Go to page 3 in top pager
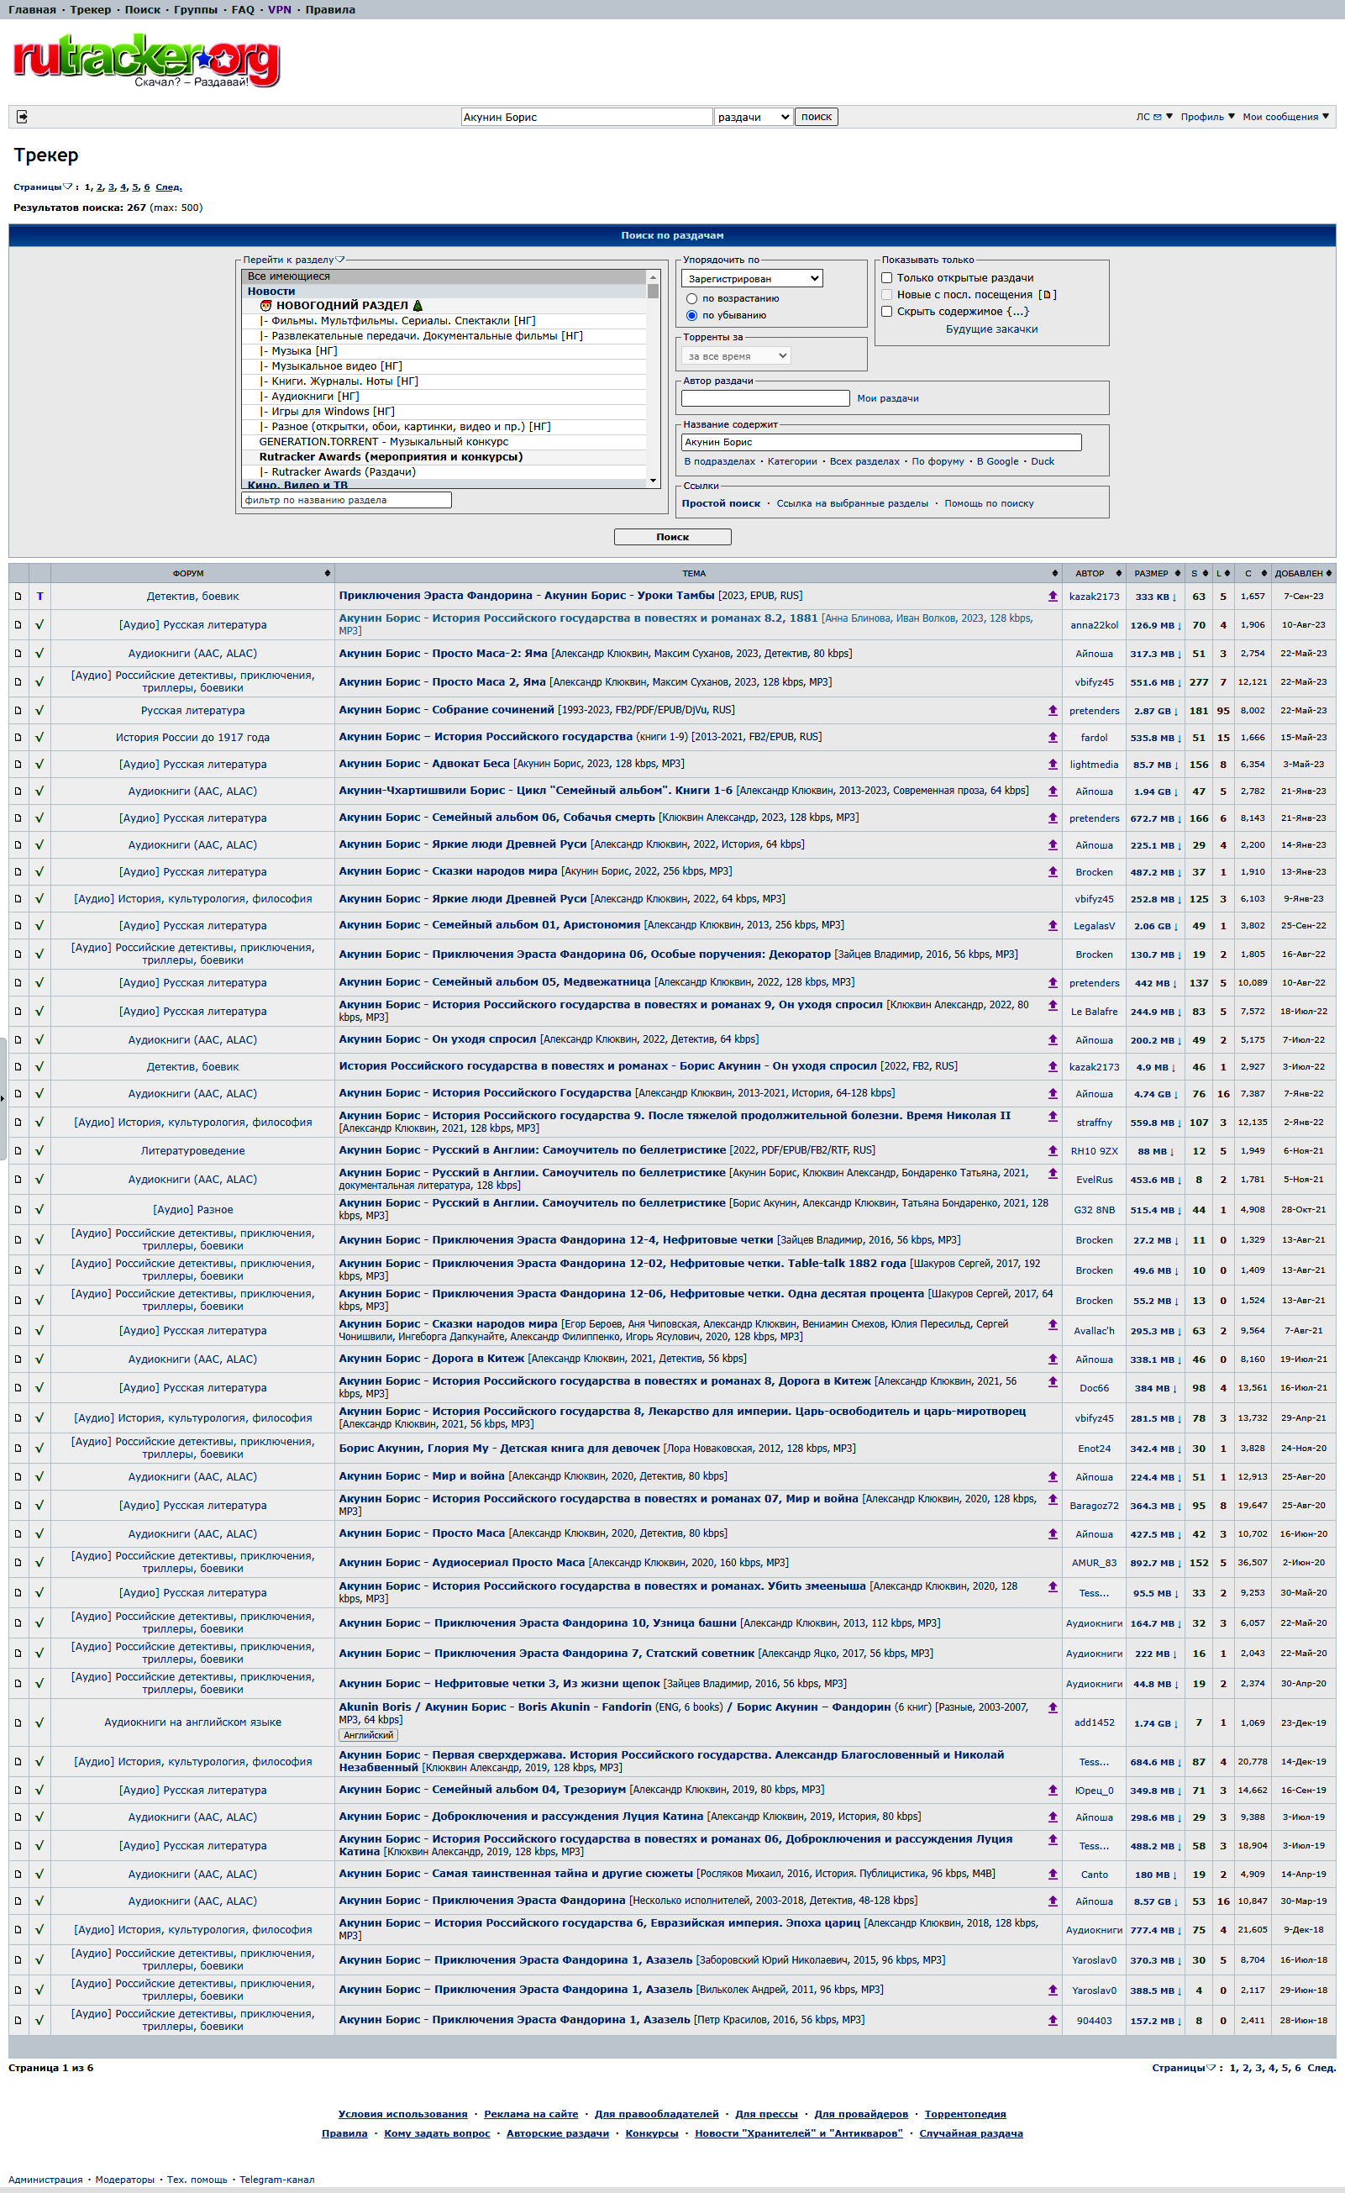1345x2193 pixels. click(111, 187)
